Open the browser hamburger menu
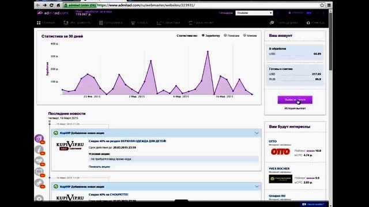 click(329, 5)
